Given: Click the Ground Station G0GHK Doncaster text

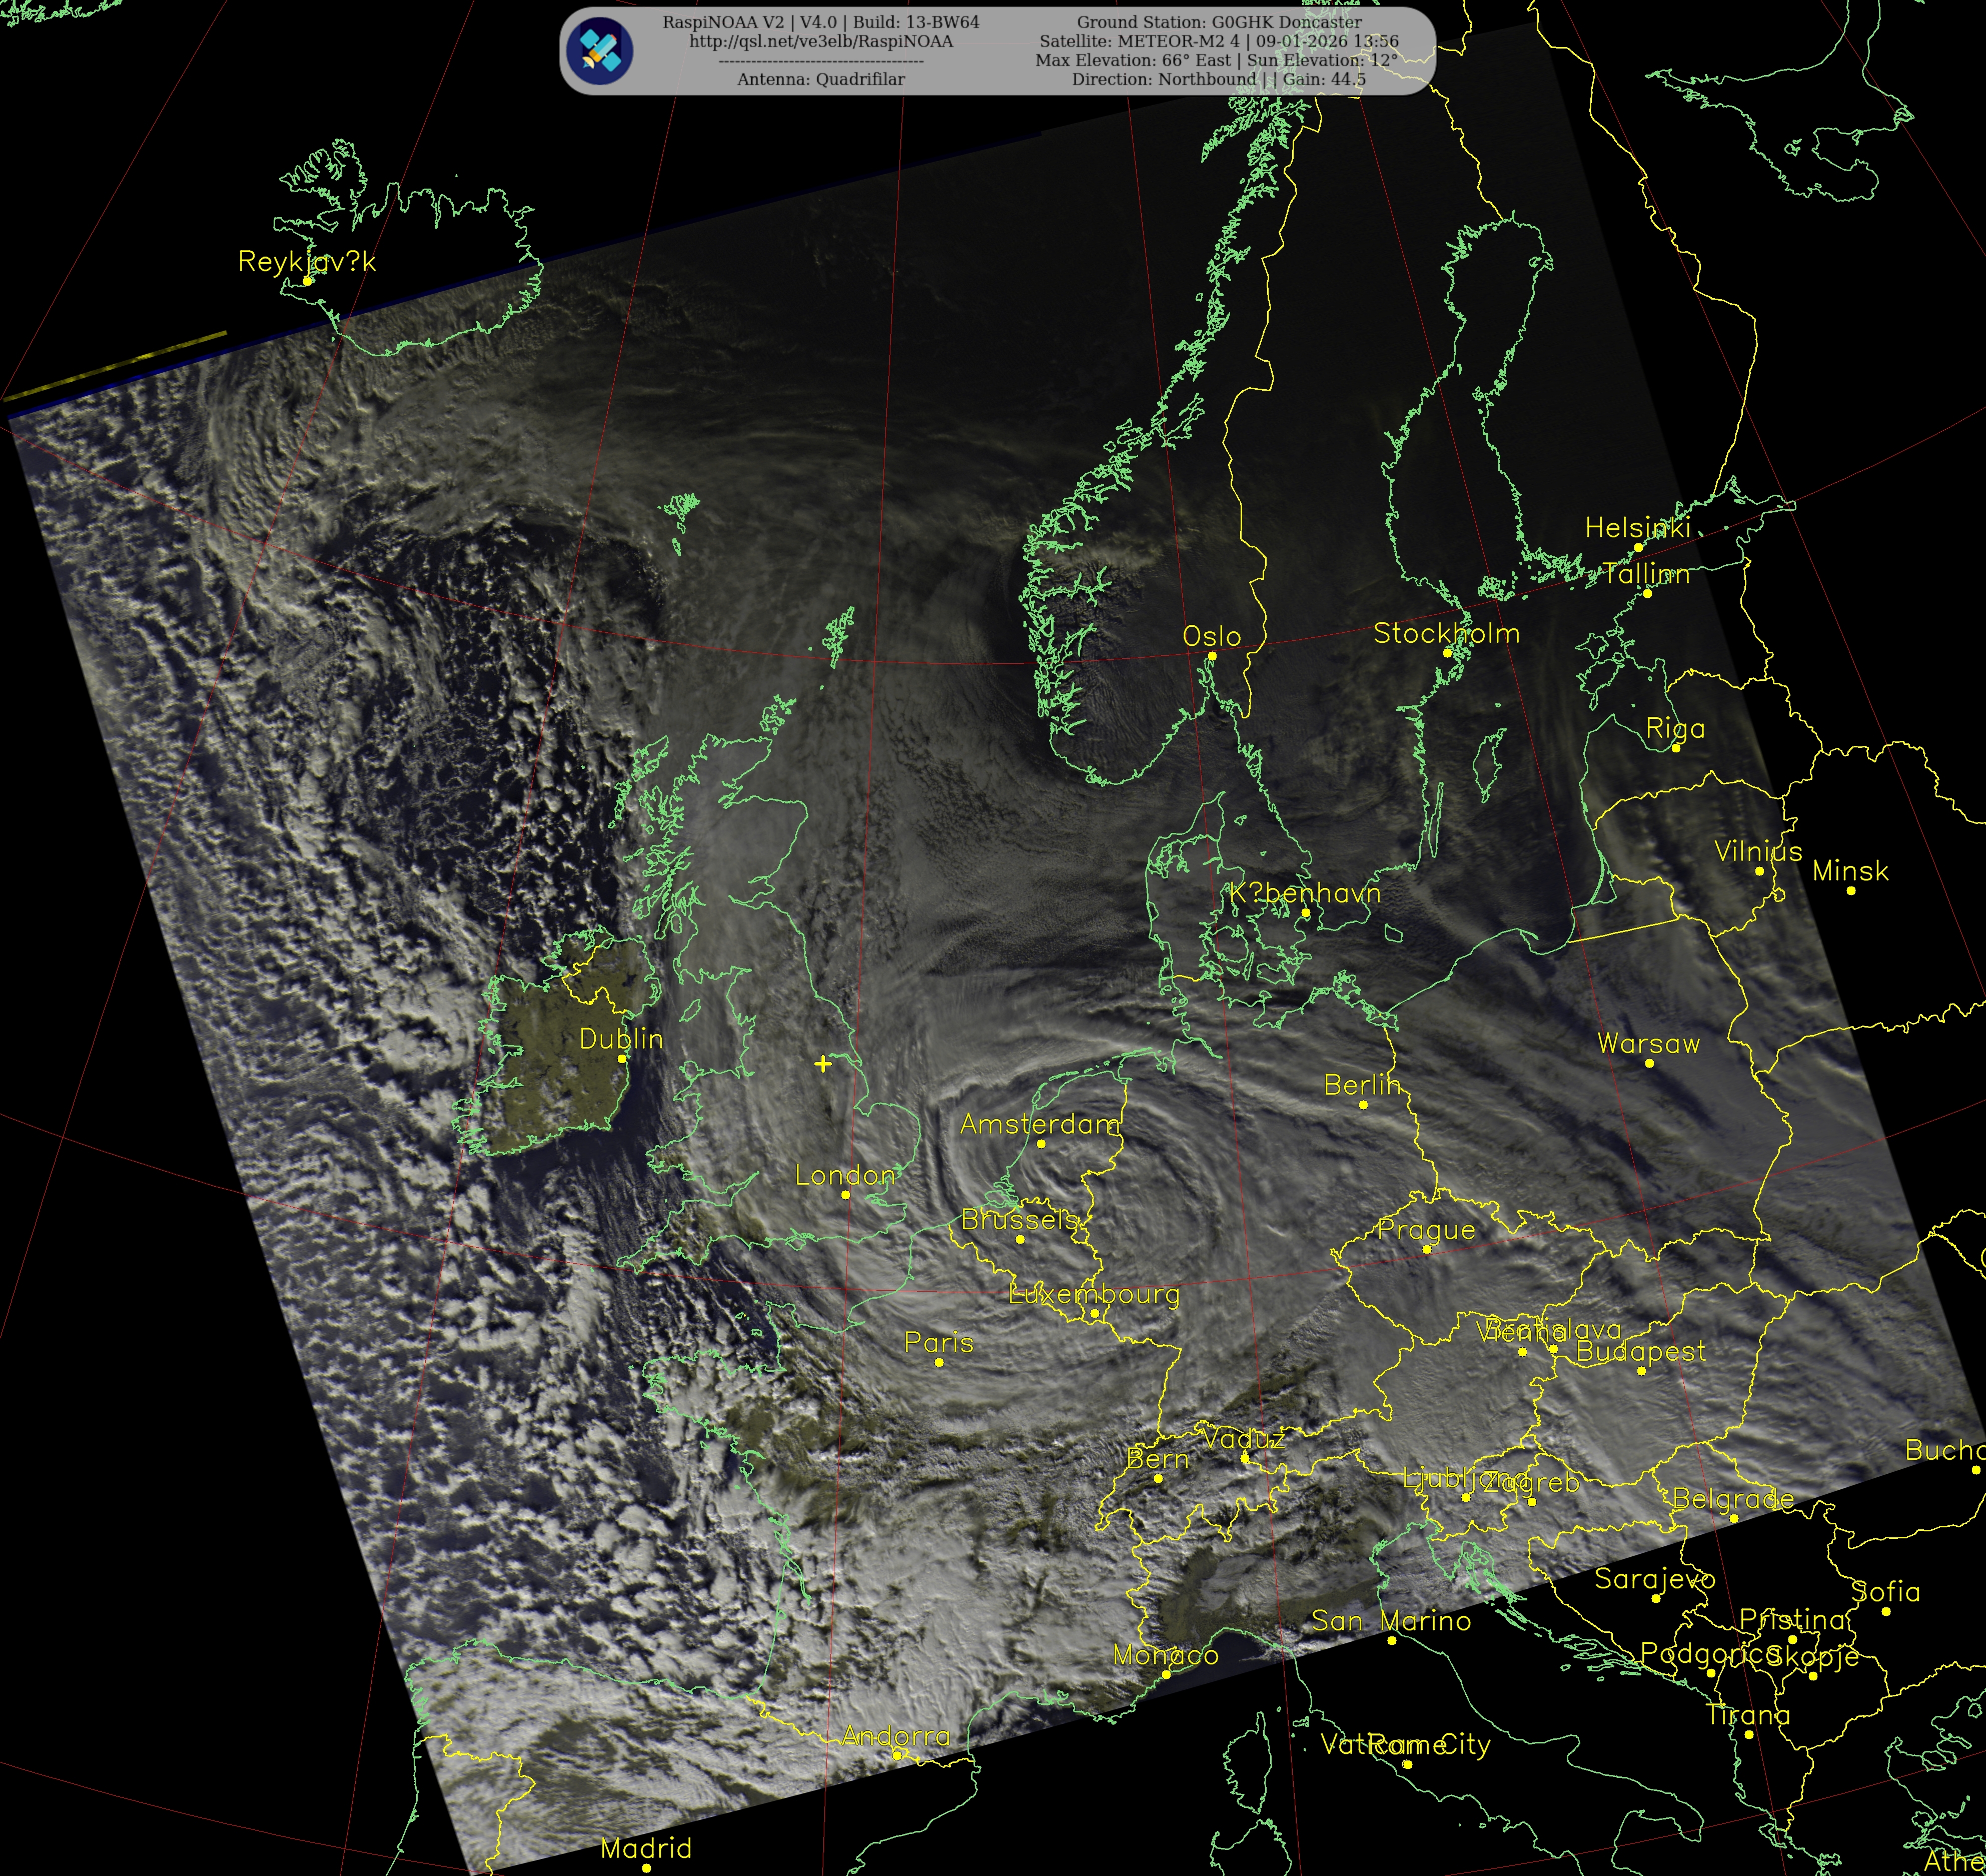Looking at the screenshot, I should pyautogui.click(x=1218, y=22).
